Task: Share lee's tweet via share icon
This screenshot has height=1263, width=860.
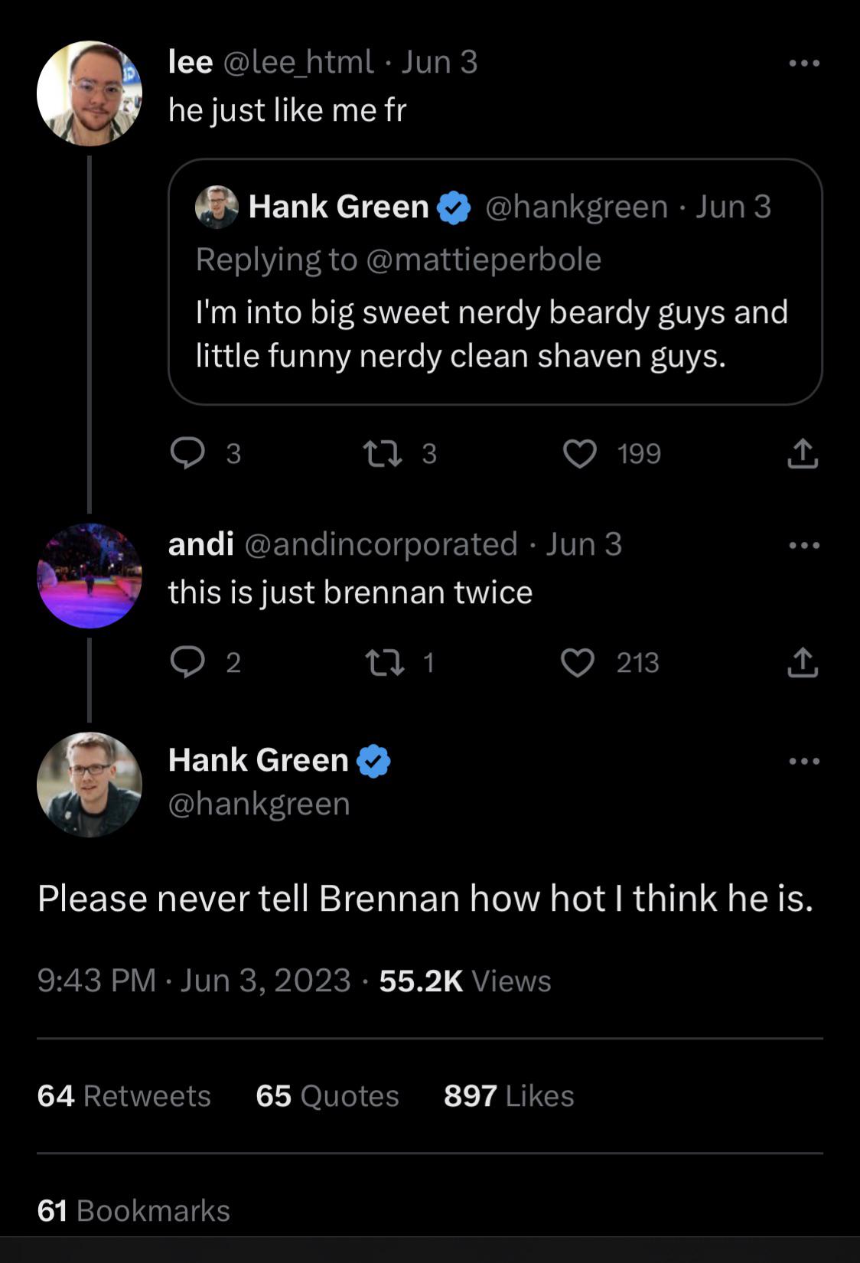Action: [x=803, y=453]
